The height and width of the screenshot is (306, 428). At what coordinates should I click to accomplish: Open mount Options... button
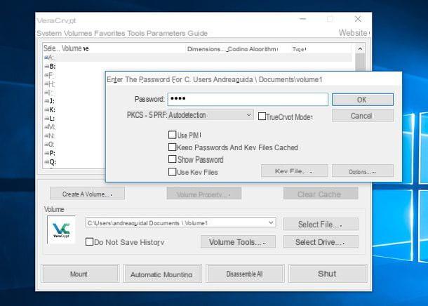[x=363, y=171]
